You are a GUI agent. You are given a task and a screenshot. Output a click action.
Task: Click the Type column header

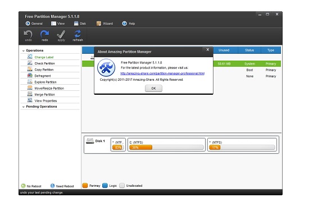(271, 50)
